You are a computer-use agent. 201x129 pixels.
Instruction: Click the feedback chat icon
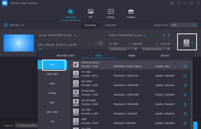pos(172,3)
